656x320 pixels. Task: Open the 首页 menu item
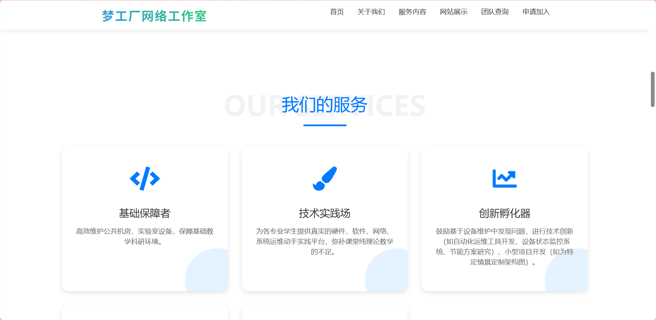tap(337, 12)
